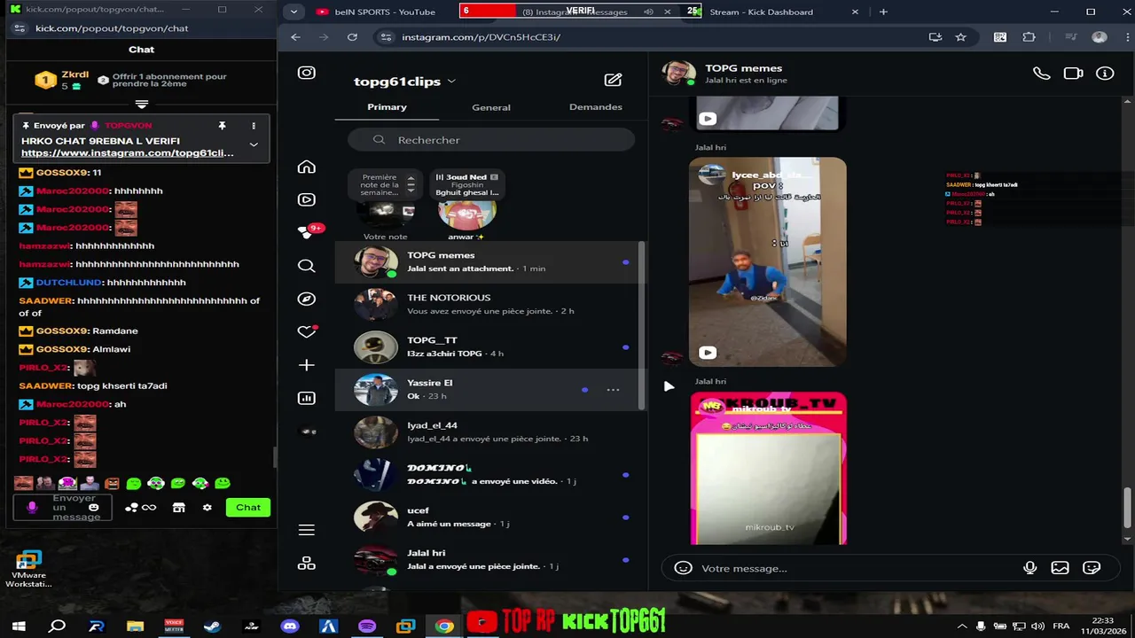Screen dimensions: 1135x638
Task: Open Discord from the Windows taskbar
Action: point(290,626)
